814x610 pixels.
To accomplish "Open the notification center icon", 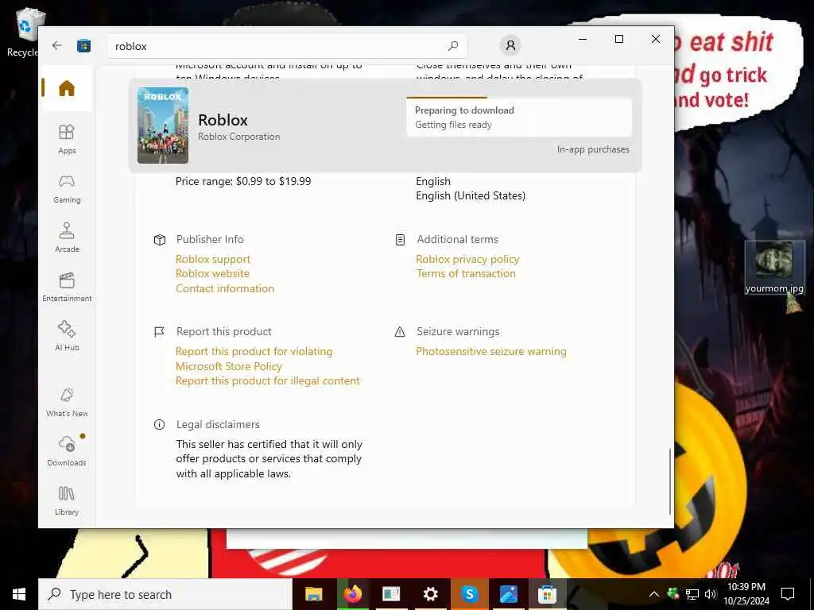I will tap(788, 594).
